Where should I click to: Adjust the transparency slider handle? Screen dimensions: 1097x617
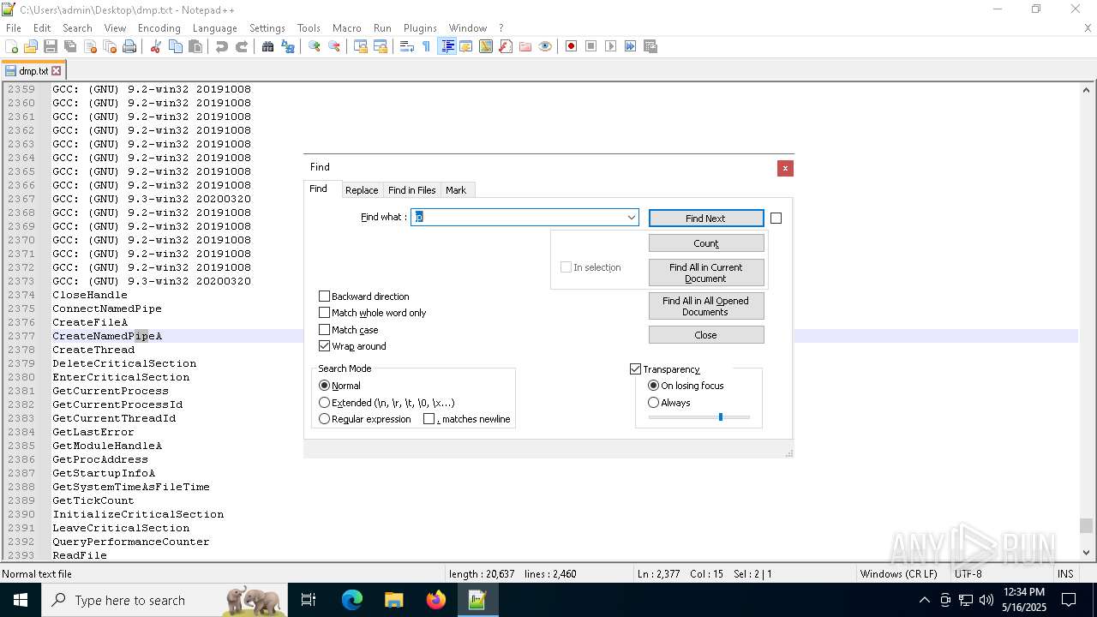(x=721, y=417)
